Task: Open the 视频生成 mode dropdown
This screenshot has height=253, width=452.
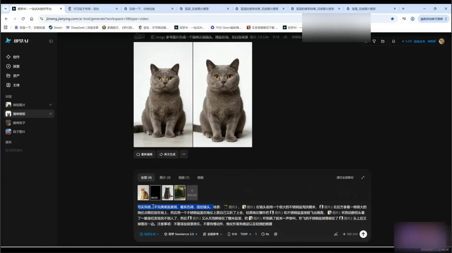Action: pyautogui.click(x=149, y=234)
